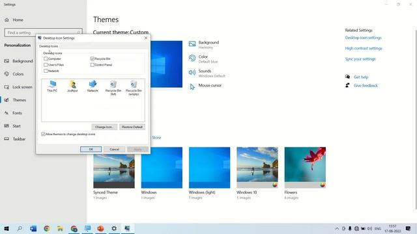
Task: Click the ENG language indicator
Action: click(378, 228)
